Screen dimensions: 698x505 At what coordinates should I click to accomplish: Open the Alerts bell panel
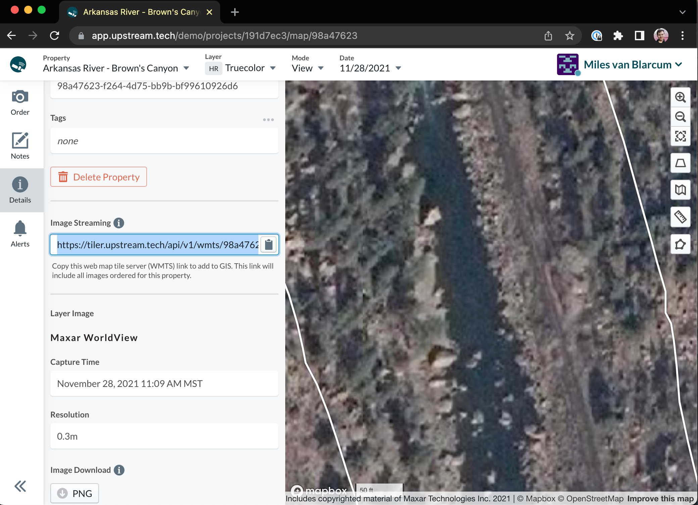pos(20,234)
